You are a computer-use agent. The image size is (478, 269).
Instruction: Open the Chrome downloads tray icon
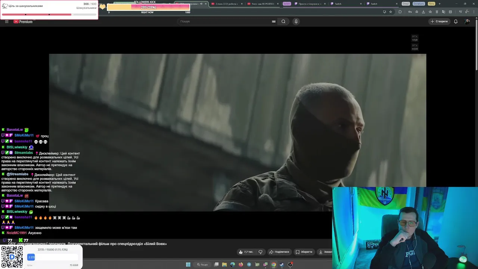[x=423, y=12]
